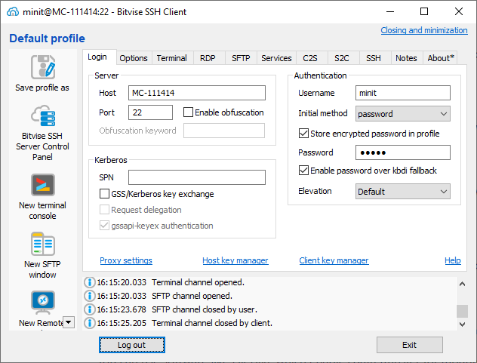Image resolution: width=477 pixels, height=363 pixels.
Task: Open Closing and minimization link
Action: click(x=424, y=30)
